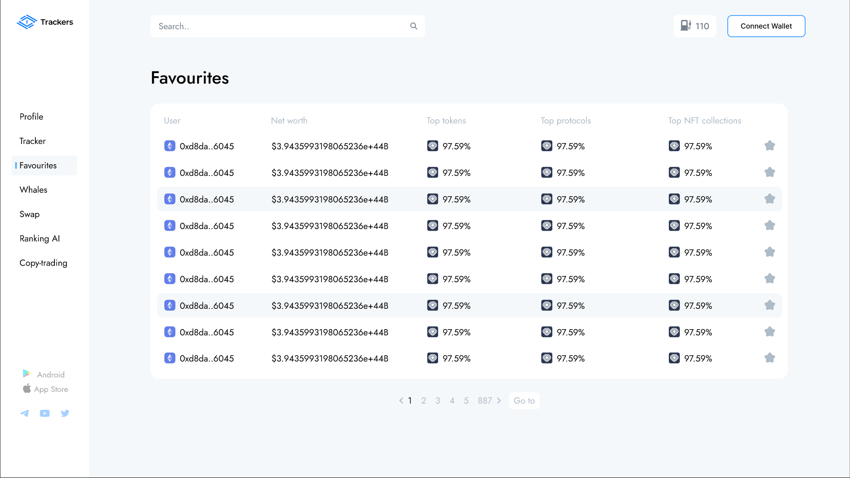Click the Apple App Store icon
The width and height of the screenshot is (850, 478).
(27, 389)
